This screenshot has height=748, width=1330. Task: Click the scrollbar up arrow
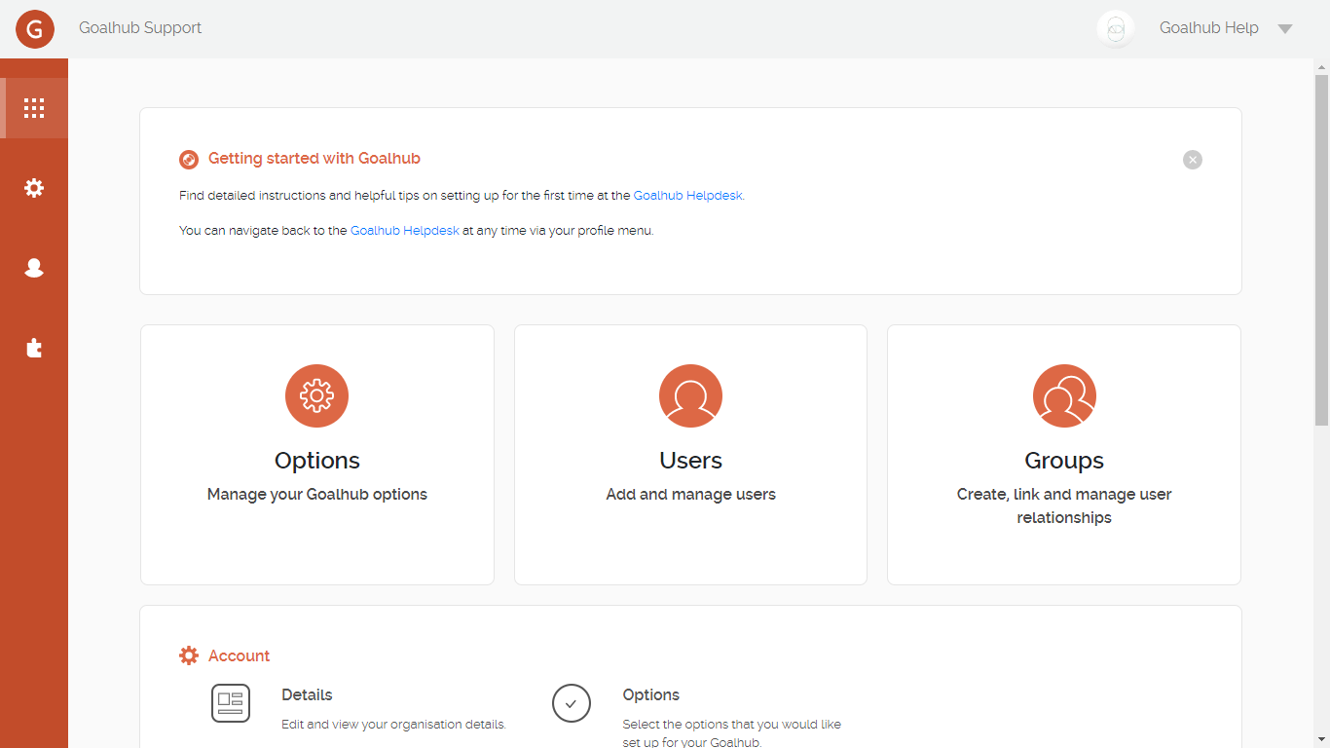click(1321, 67)
